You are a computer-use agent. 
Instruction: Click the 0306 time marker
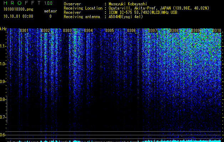(131, 31)
